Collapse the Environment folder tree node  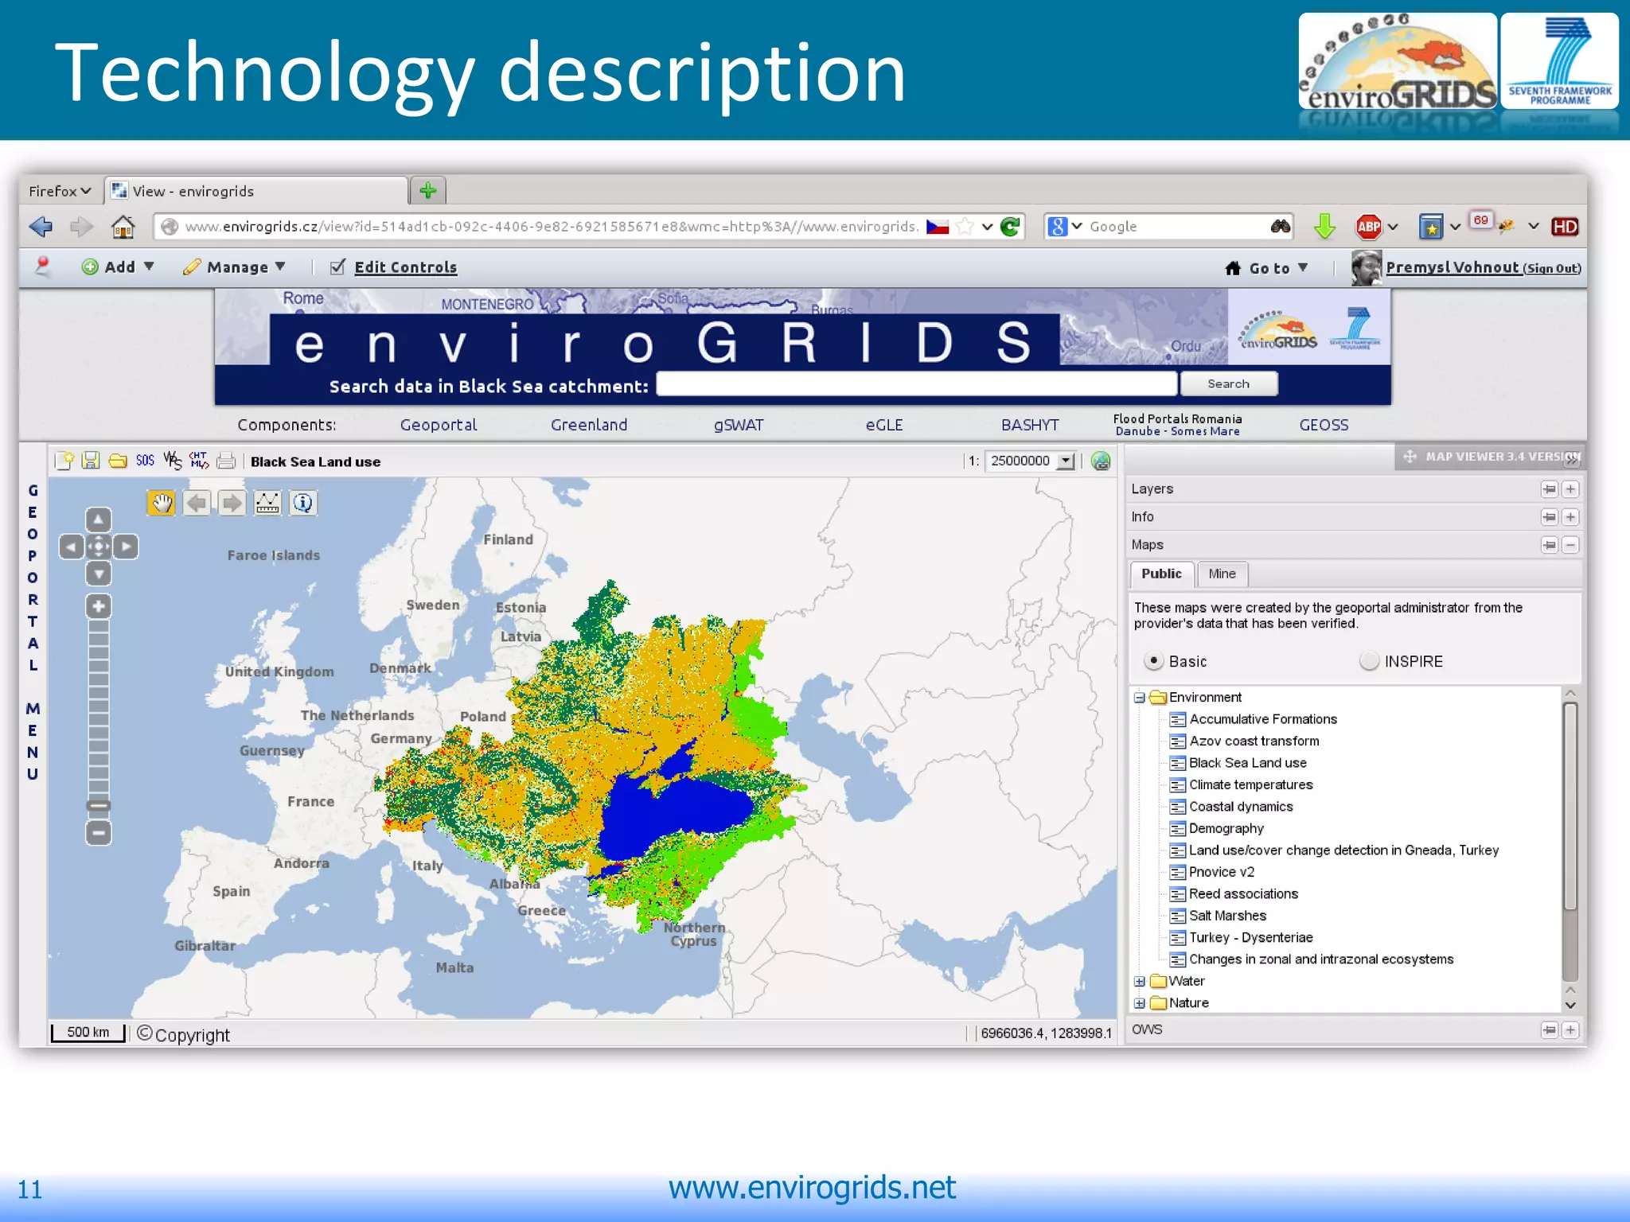(1140, 698)
